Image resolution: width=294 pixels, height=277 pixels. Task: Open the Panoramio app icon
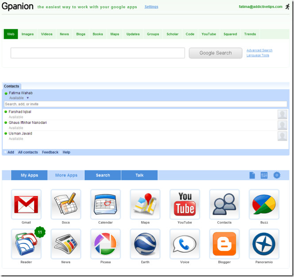click(x=264, y=244)
